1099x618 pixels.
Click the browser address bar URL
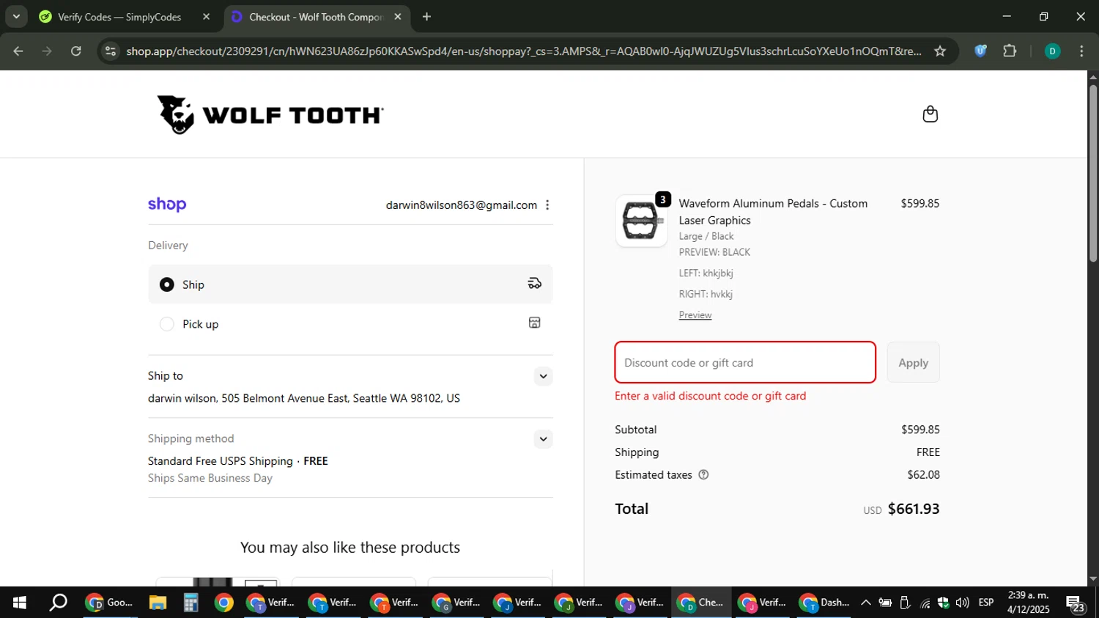point(523,51)
